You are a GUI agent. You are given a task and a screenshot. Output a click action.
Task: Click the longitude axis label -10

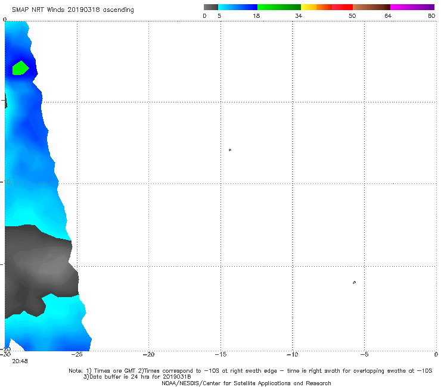pos(293,354)
